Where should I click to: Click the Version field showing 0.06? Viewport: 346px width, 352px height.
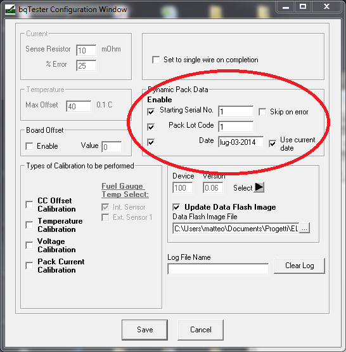coord(213,187)
